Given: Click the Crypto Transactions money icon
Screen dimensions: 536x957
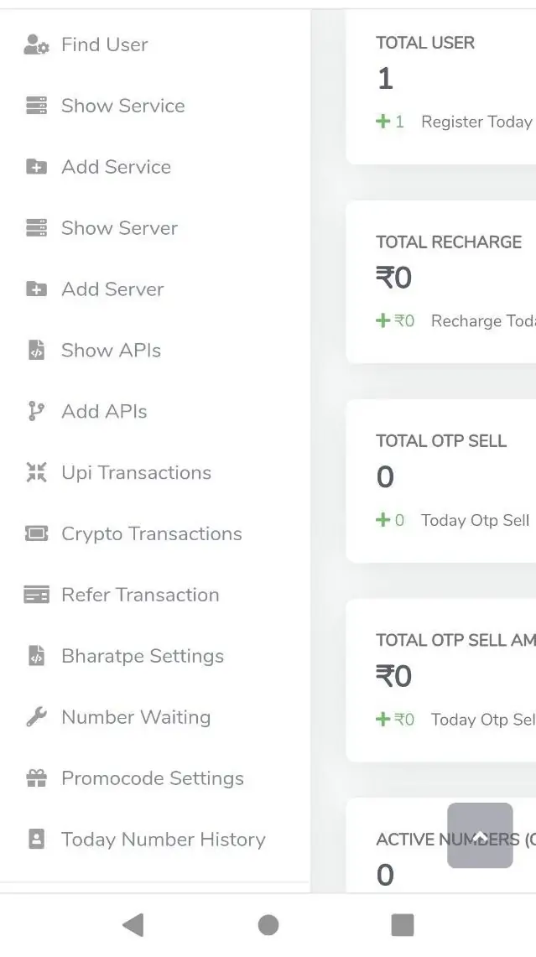Looking at the screenshot, I should (36, 534).
